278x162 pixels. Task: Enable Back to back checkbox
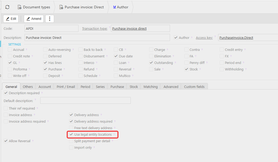[x=81, y=50]
